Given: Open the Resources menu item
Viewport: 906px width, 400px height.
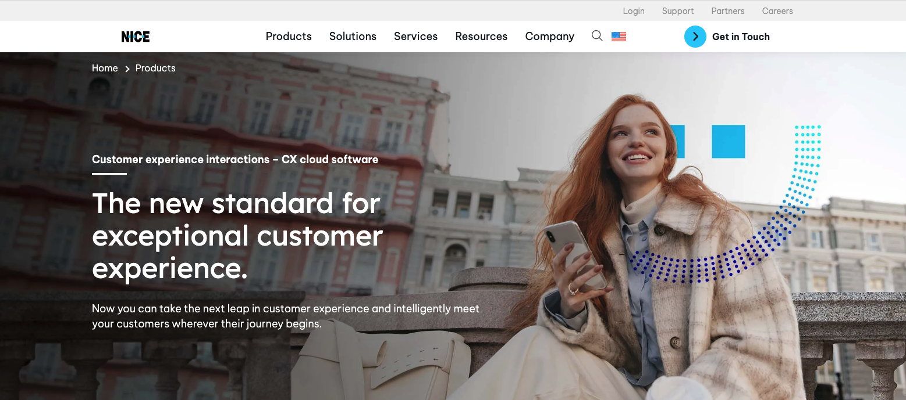Looking at the screenshot, I should pyautogui.click(x=481, y=37).
